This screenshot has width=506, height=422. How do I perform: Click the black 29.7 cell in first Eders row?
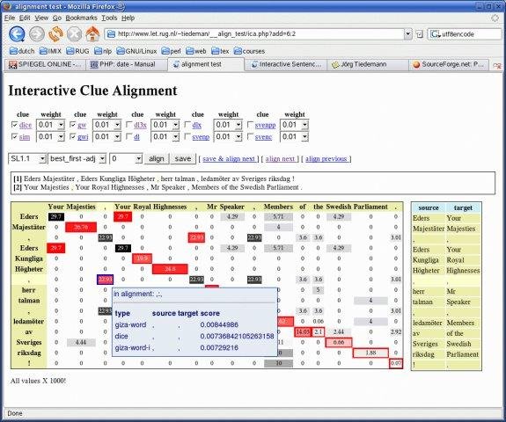(x=56, y=216)
